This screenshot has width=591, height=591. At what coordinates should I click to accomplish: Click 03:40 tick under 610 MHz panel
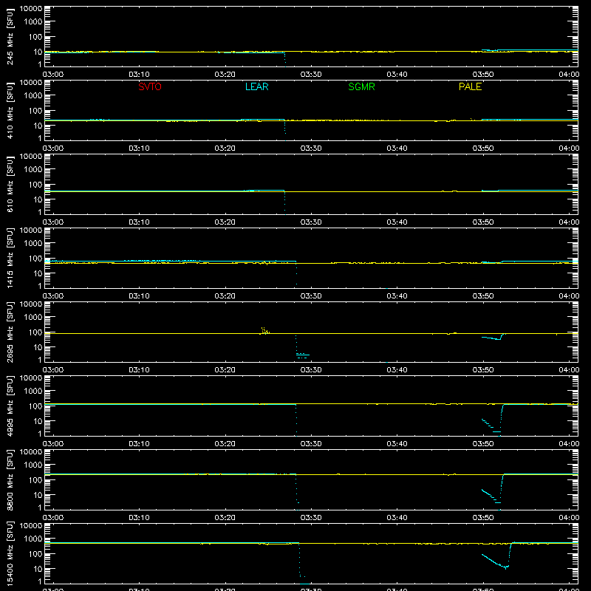click(397, 222)
